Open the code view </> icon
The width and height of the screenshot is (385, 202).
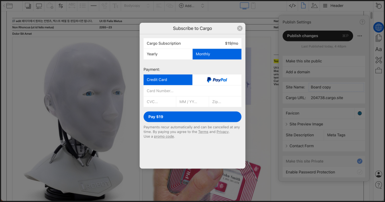tap(292, 6)
